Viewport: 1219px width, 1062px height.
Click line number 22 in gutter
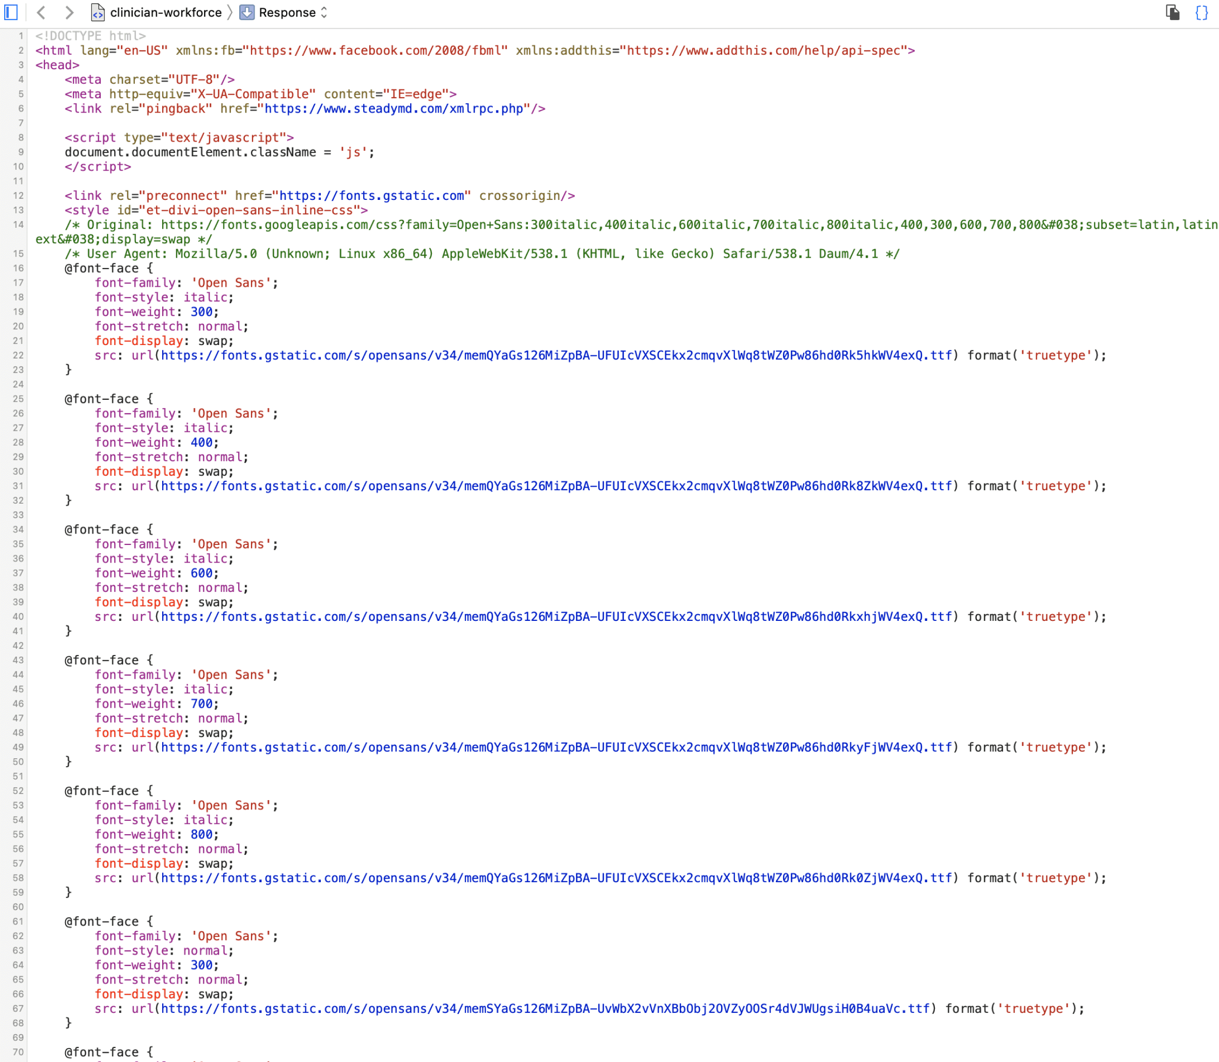coord(19,355)
